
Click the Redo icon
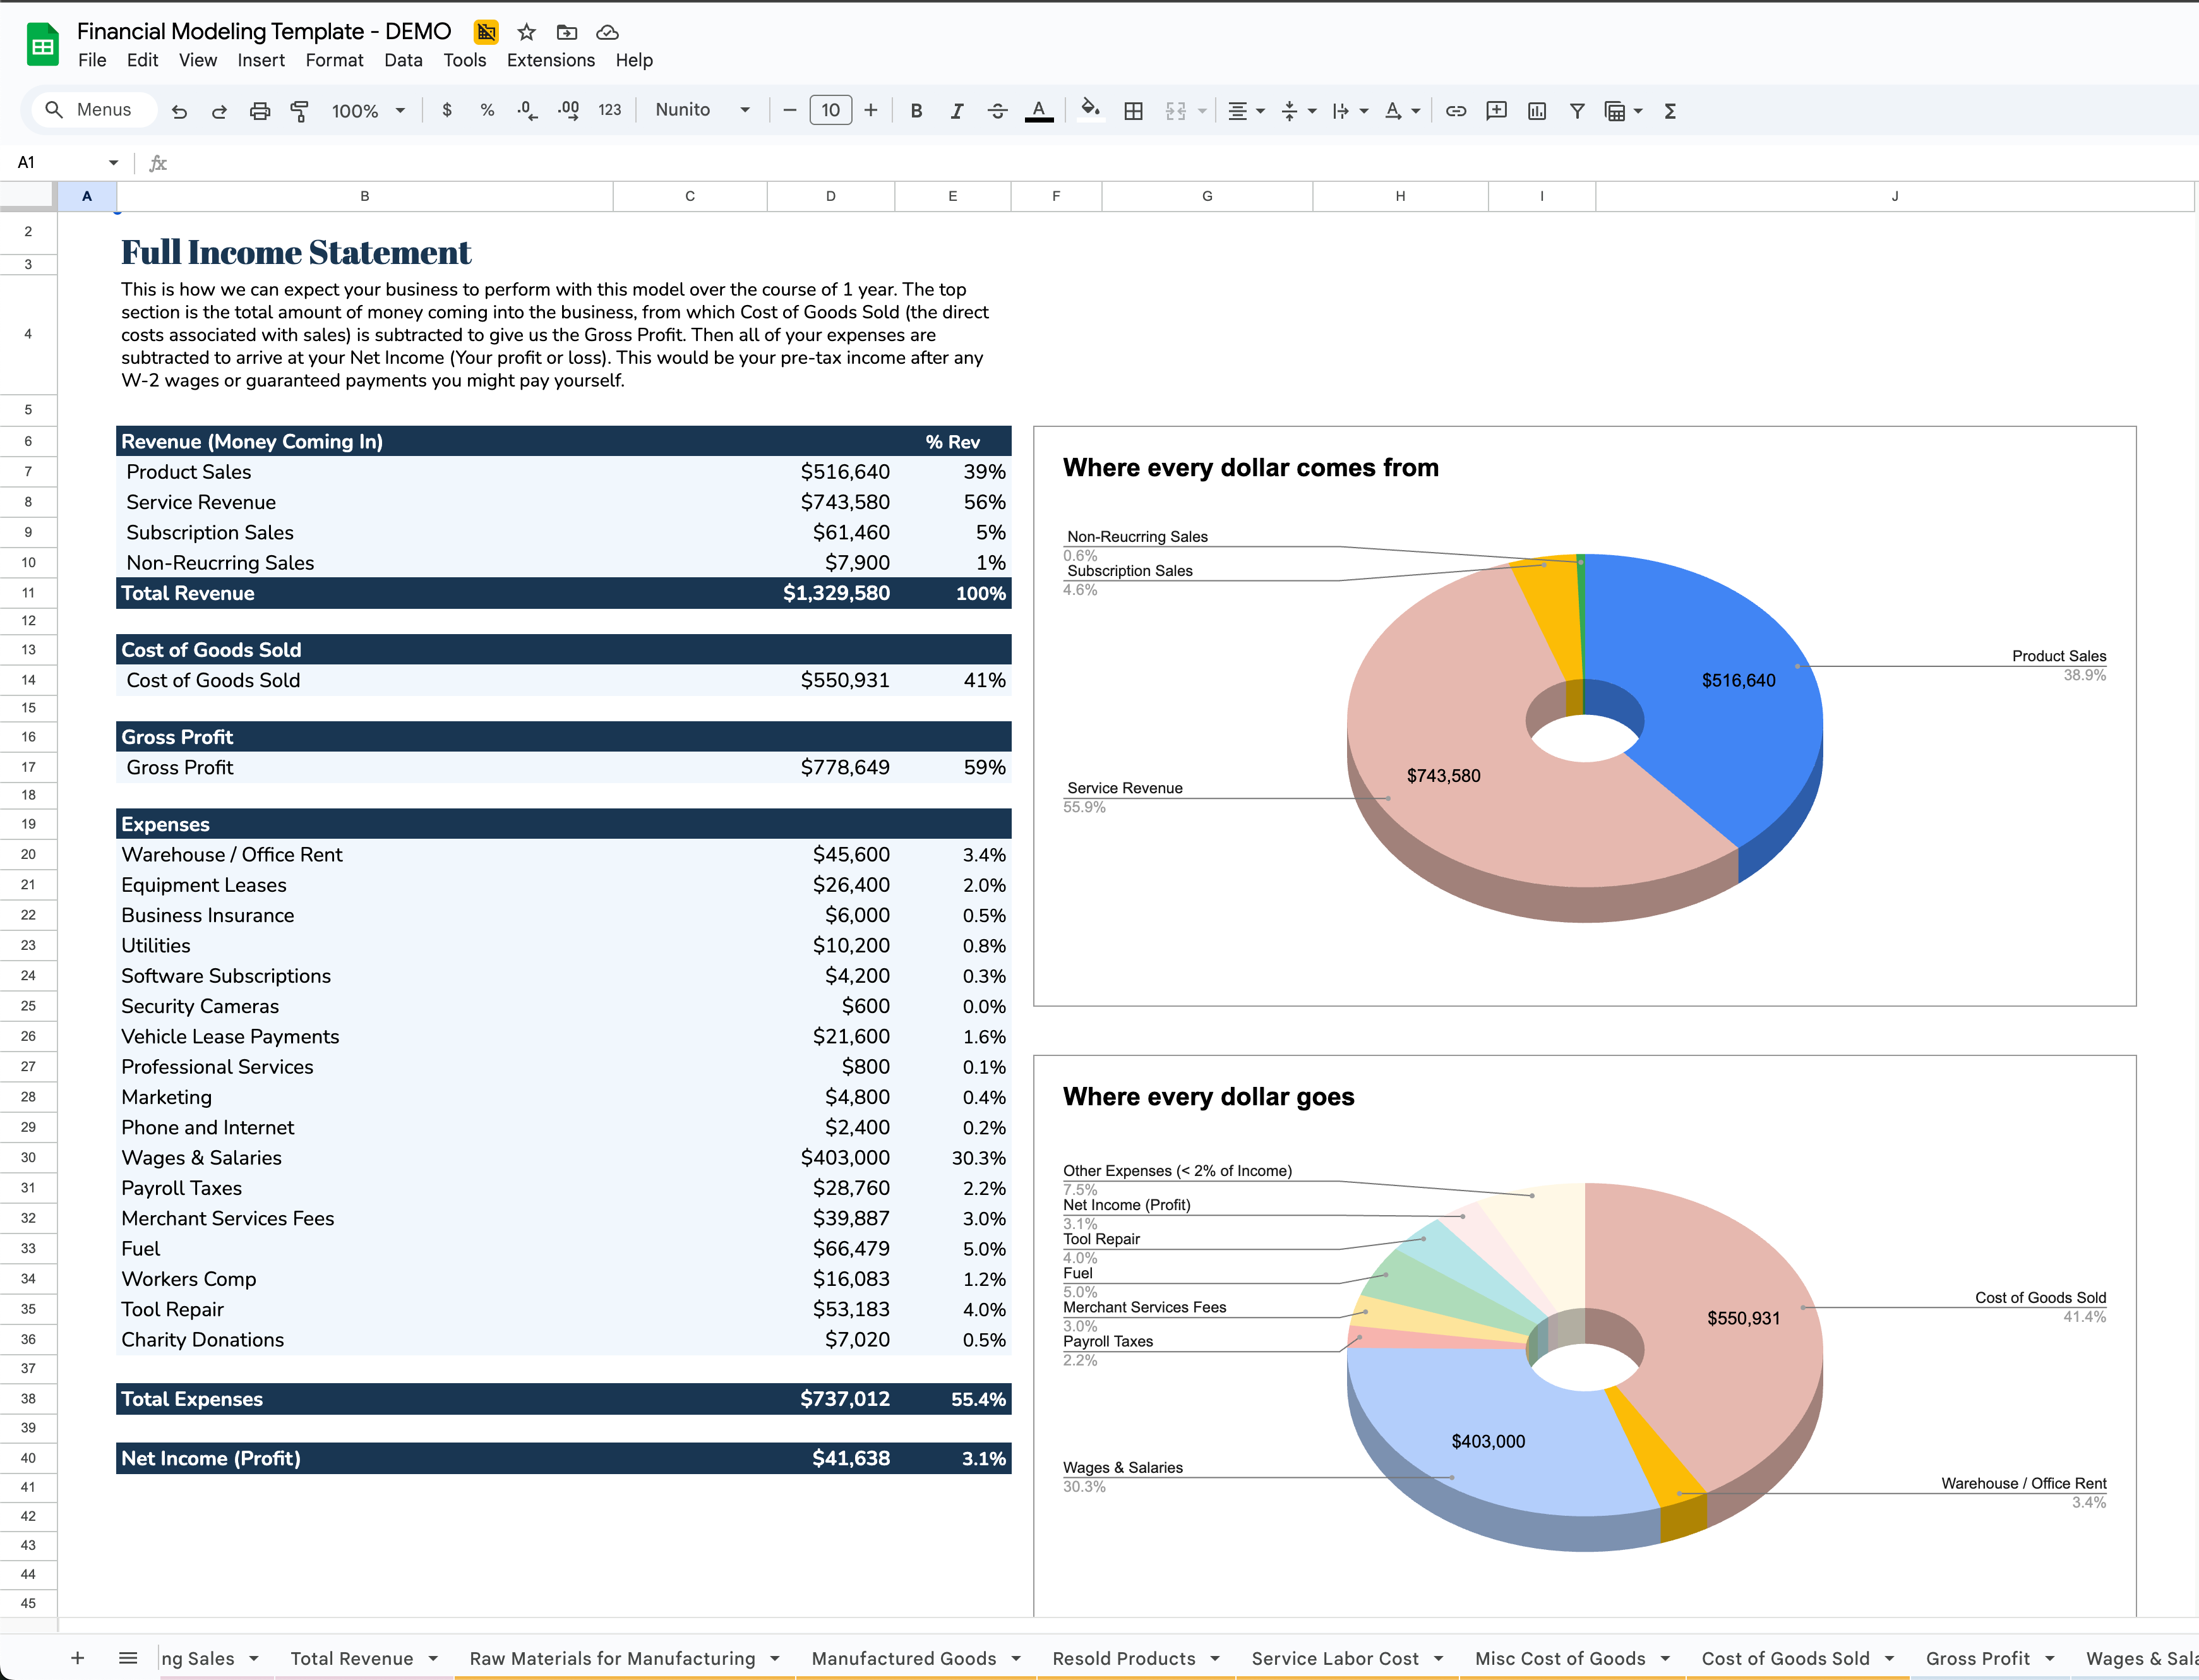(219, 111)
